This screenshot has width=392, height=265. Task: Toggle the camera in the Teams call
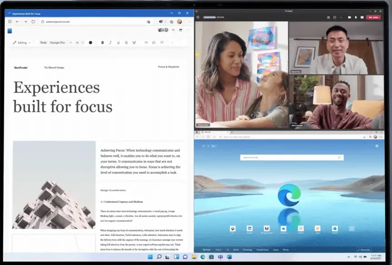[349, 17]
